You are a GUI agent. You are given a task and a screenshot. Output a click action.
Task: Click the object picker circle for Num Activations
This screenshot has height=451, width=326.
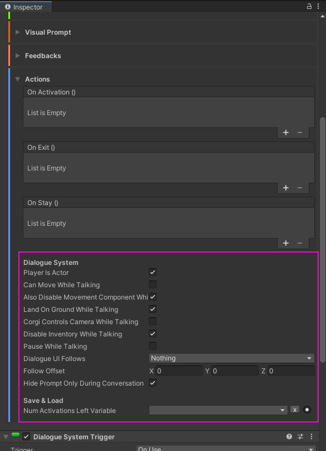point(307,410)
